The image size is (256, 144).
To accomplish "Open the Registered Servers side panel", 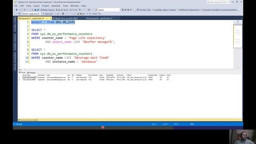I will [x=15, y=61].
